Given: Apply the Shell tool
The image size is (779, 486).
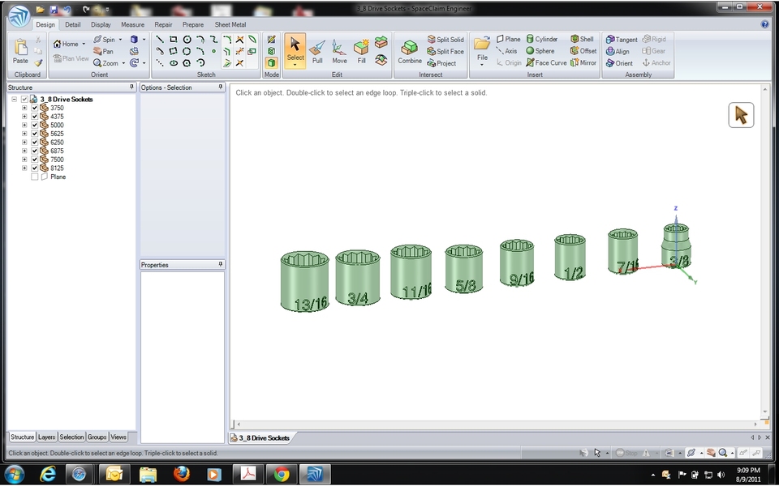Looking at the screenshot, I should [x=581, y=38].
